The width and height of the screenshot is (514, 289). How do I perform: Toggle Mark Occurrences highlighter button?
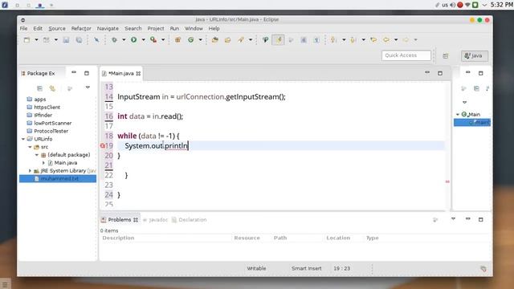pos(278,40)
